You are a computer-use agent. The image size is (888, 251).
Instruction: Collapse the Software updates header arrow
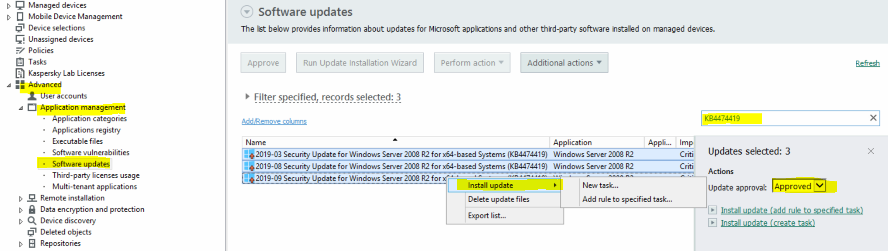coord(247,12)
